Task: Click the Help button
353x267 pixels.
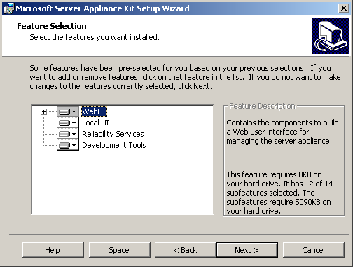Action: coord(53,250)
